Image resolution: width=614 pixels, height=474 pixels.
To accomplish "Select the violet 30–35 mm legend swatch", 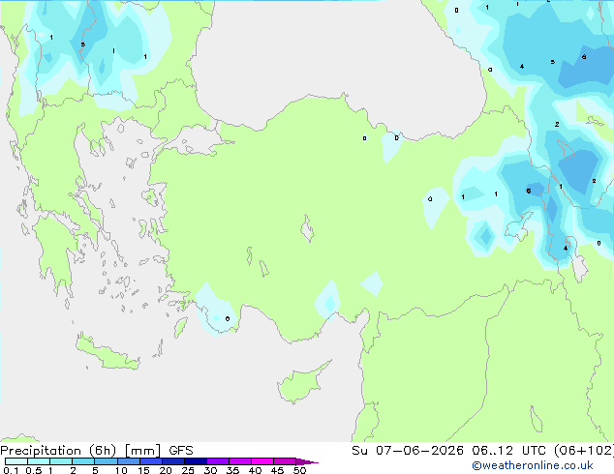I will [217, 461].
